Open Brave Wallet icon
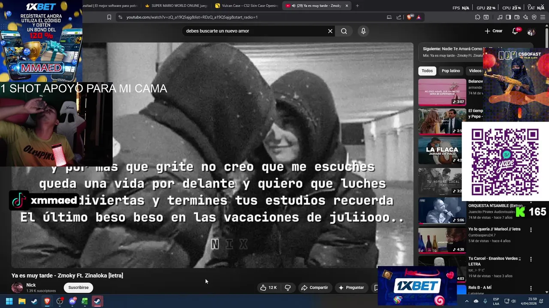The height and width of the screenshot is (308, 549). coord(517,17)
